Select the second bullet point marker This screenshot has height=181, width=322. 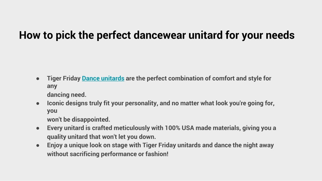pyautogui.click(x=38, y=103)
